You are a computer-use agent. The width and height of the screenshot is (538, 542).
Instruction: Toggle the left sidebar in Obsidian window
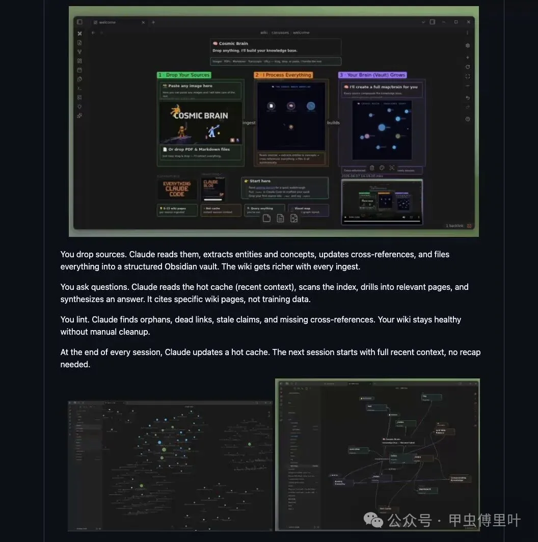pyautogui.click(x=79, y=22)
